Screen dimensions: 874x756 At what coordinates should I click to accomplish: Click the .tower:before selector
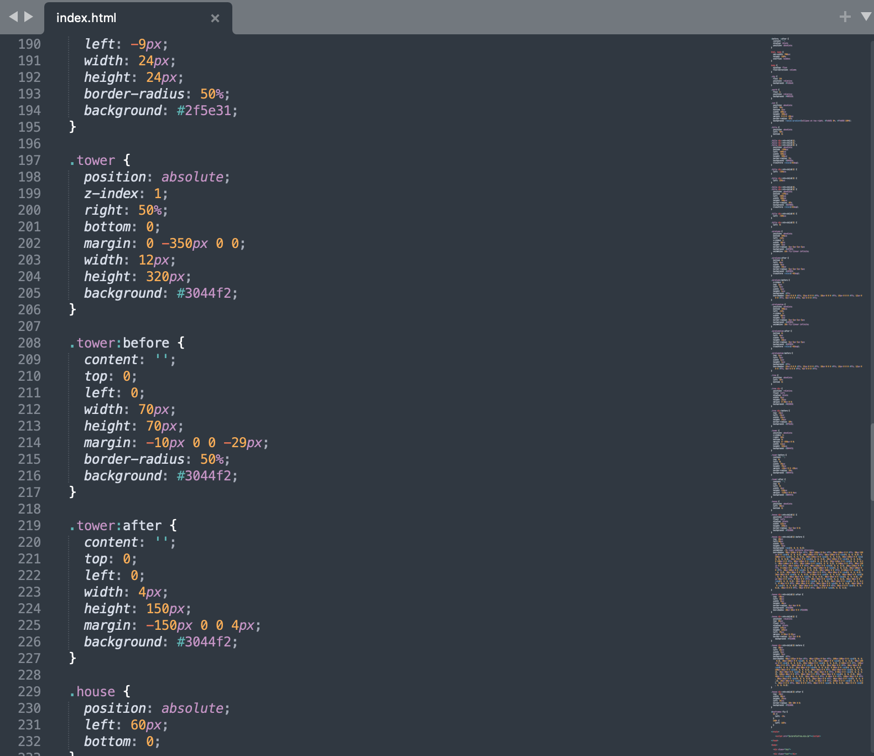119,343
